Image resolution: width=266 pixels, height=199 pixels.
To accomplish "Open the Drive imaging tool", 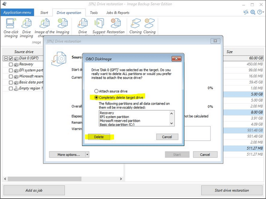I will [26, 23].
